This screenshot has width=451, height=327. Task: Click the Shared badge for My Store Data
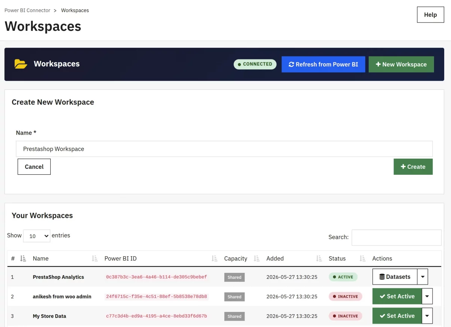pyautogui.click(x=234, y=316)
